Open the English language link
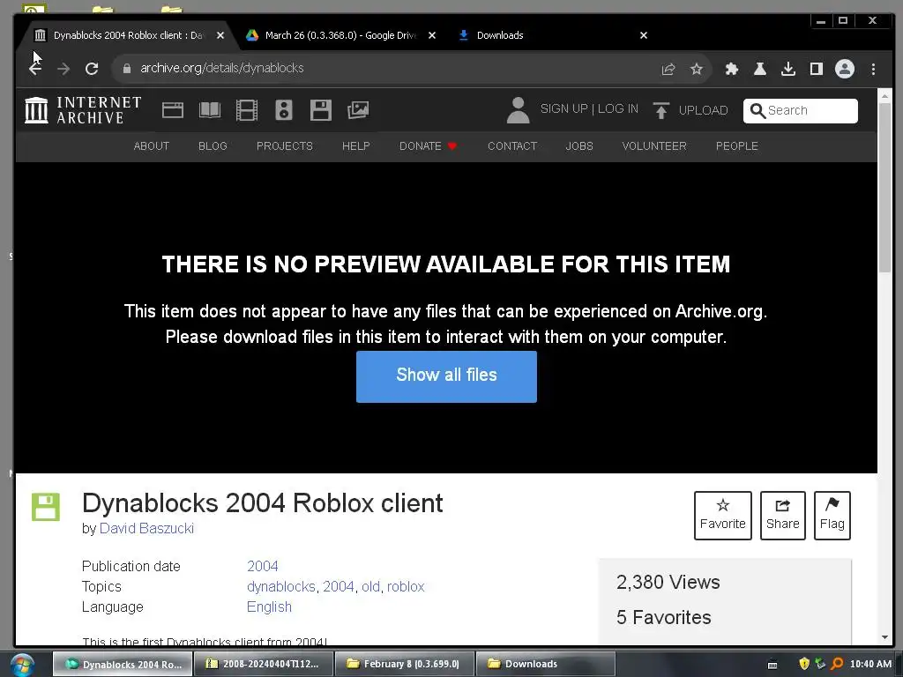 [x=269, y=606]
